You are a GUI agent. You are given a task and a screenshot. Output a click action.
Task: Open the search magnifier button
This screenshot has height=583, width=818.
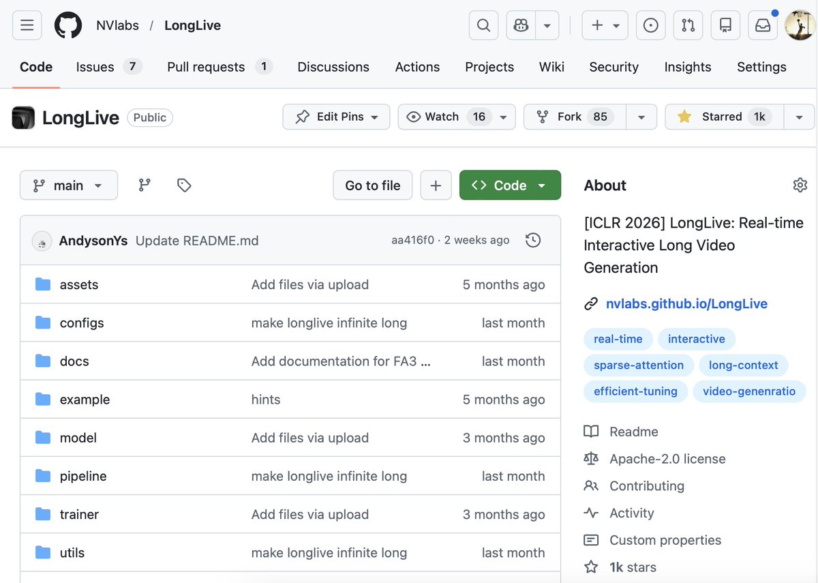click(483, 25)
